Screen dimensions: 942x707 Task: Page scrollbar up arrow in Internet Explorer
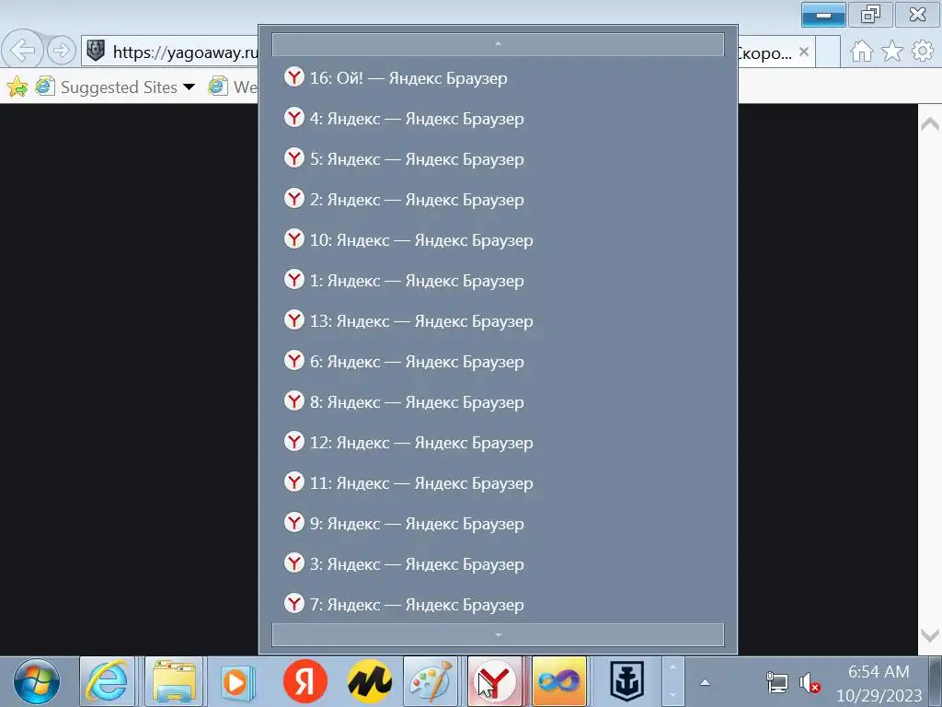[929, 123]
